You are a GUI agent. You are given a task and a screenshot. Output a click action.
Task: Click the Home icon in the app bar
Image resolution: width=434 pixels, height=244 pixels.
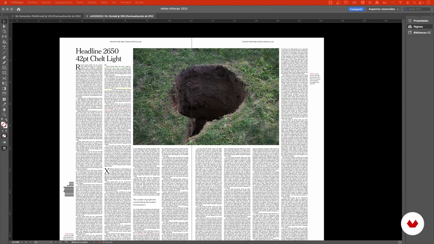coord(18,9)
